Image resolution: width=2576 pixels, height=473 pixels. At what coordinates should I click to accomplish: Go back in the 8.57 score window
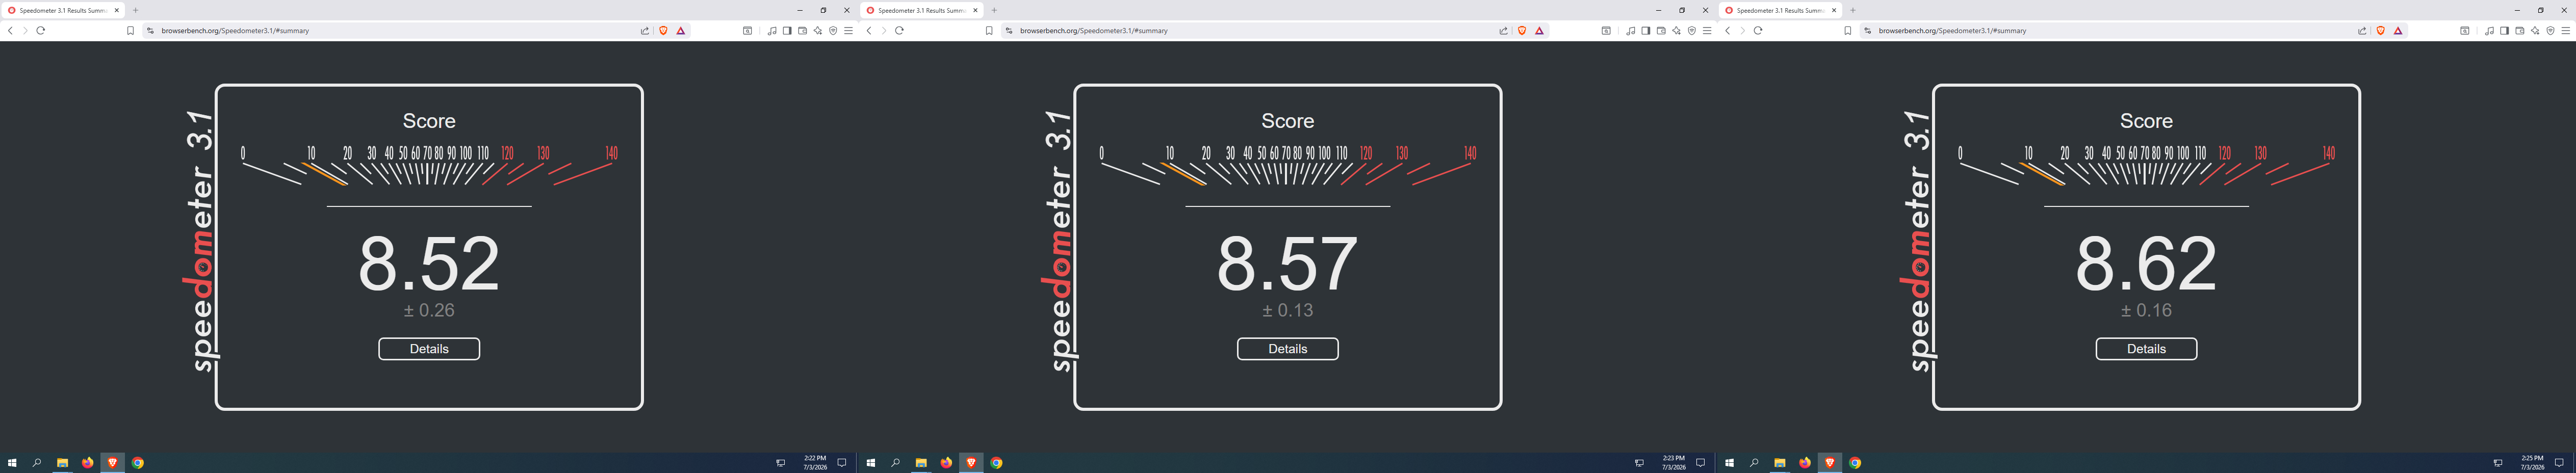[x=869, y=31]
